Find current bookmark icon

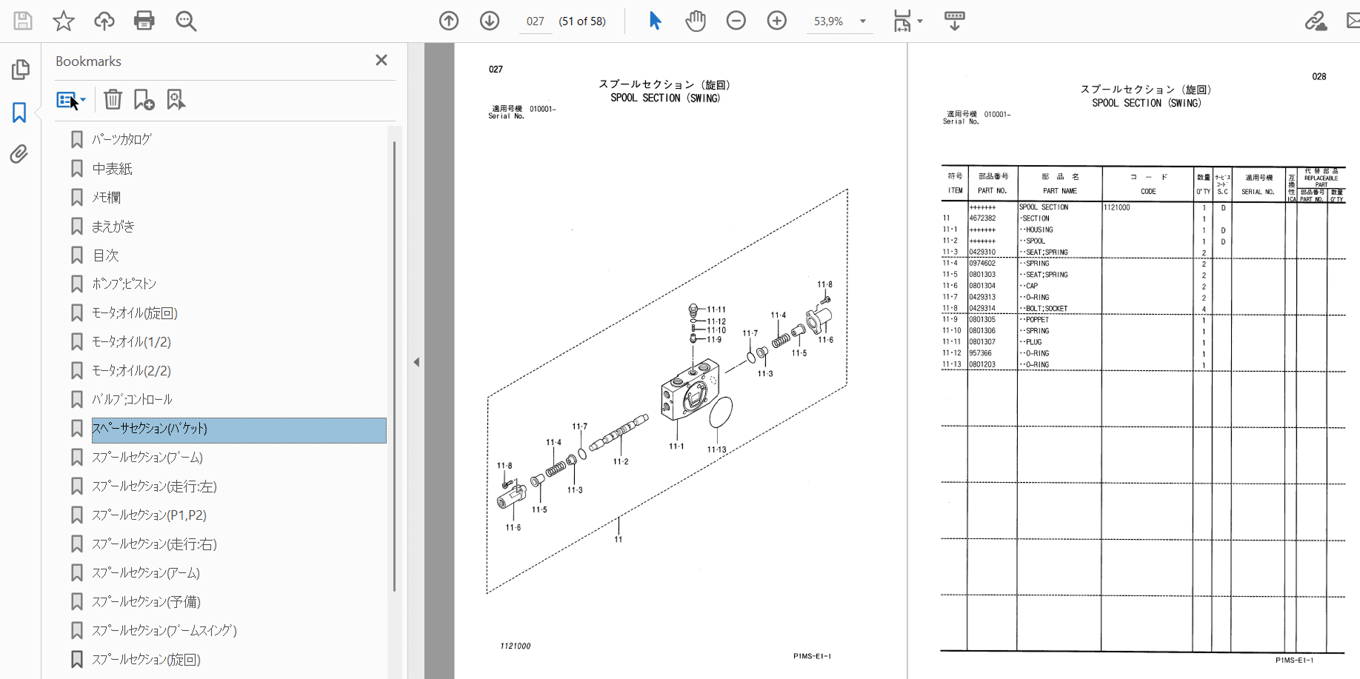click(x=176, y=99)
